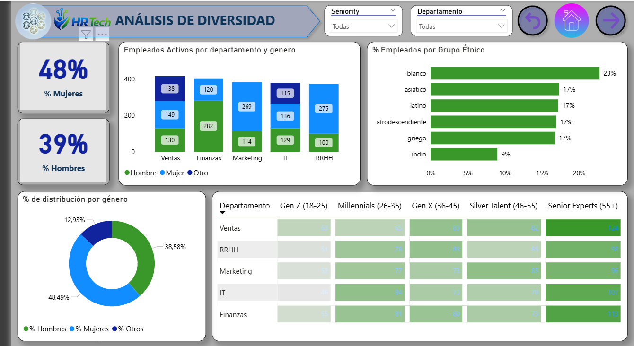Image resolution: width=634 pixels, height=346 pixels.
Task: Select % Hombres donut legend entry
Action: pyautogui.click(x=45, y=329)
